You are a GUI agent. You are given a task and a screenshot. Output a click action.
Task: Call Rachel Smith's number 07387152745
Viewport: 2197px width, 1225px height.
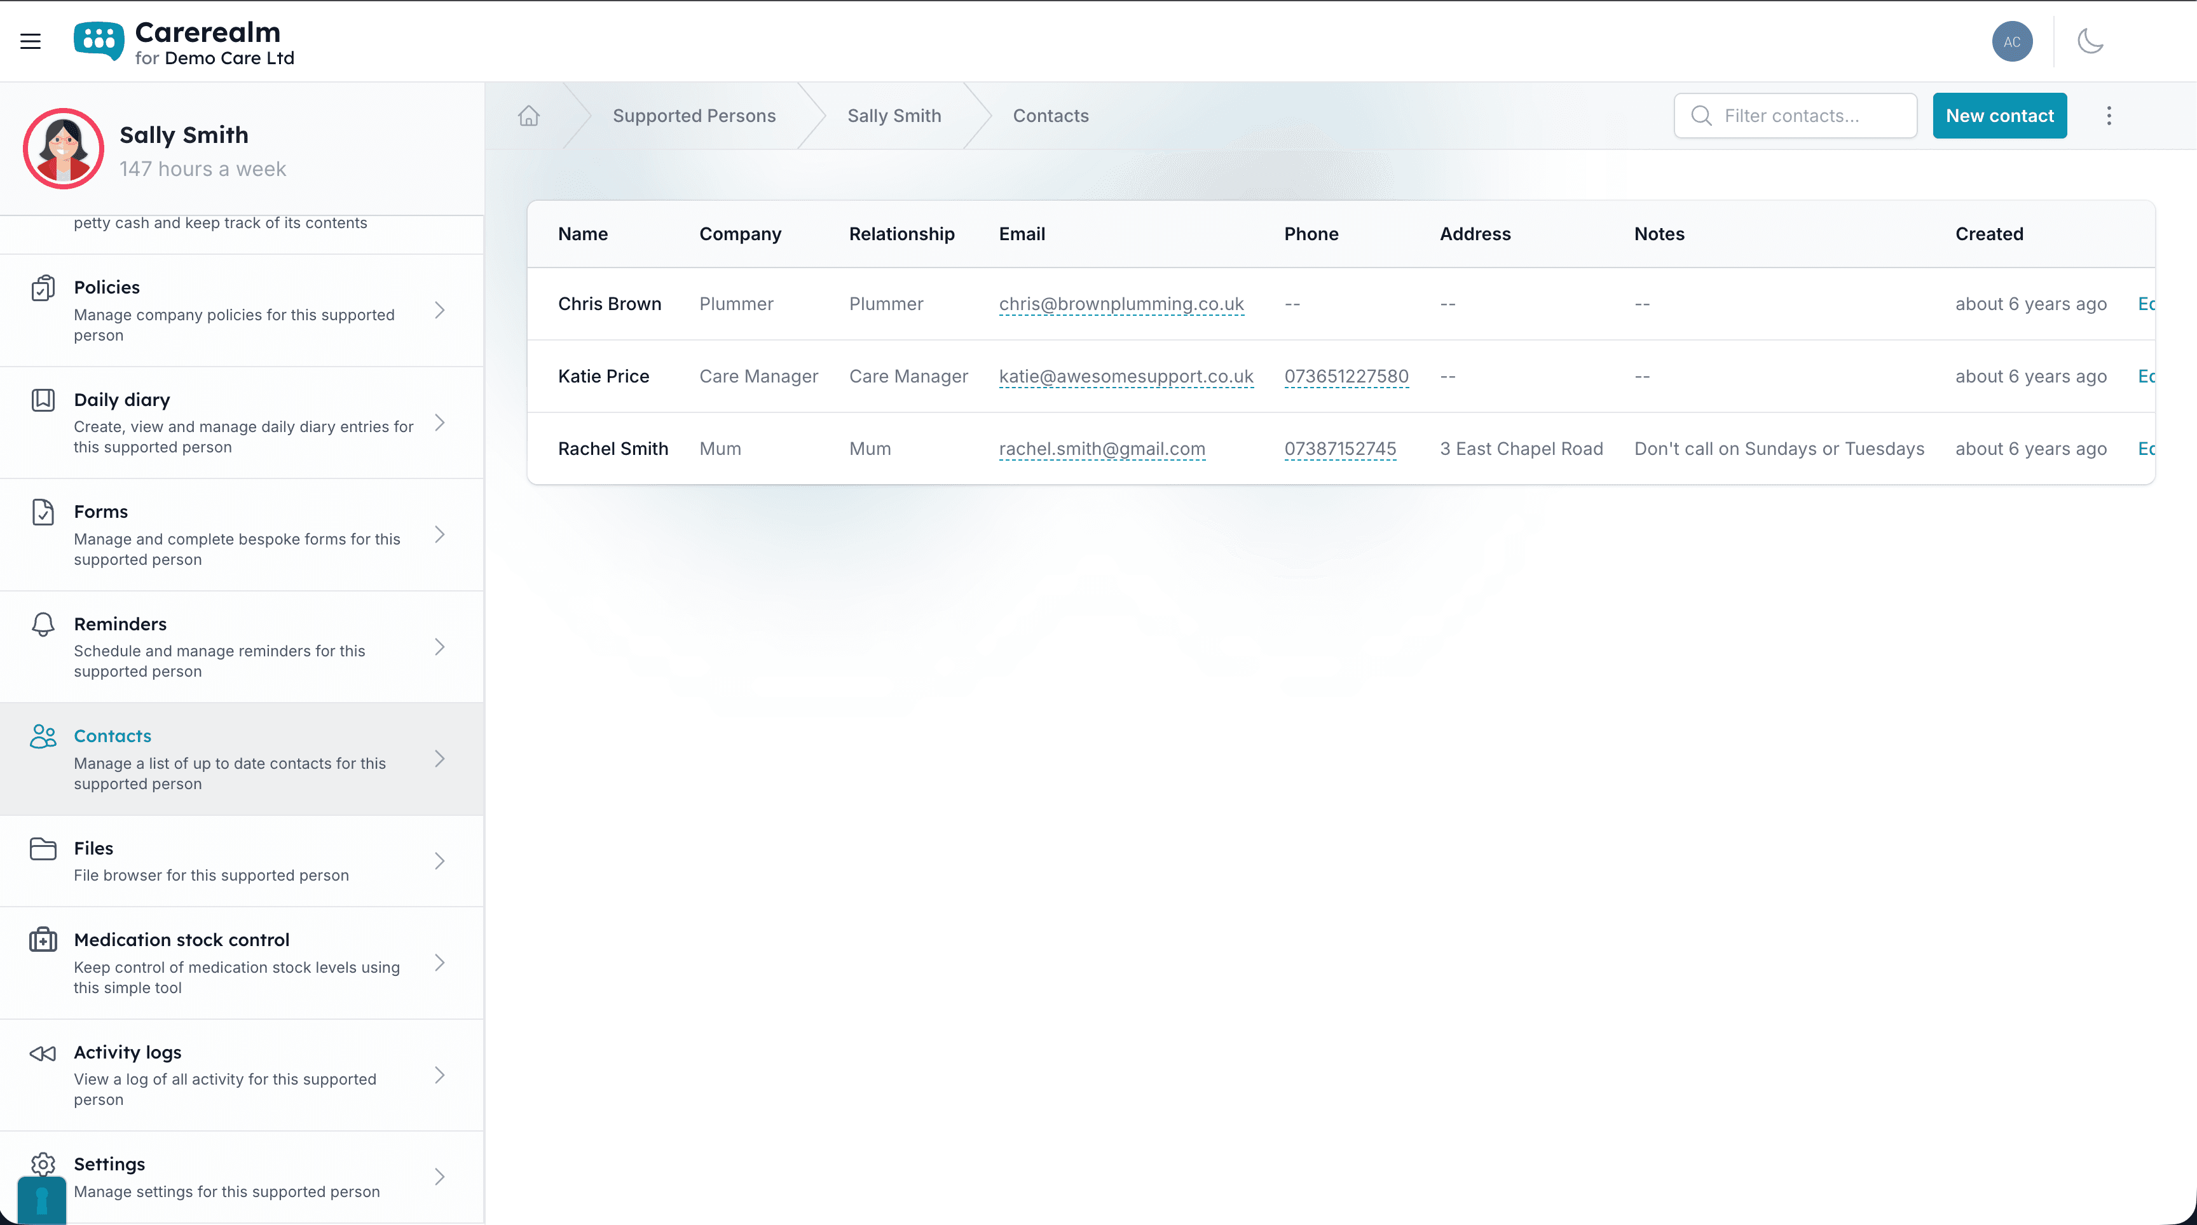[1340, 449]
